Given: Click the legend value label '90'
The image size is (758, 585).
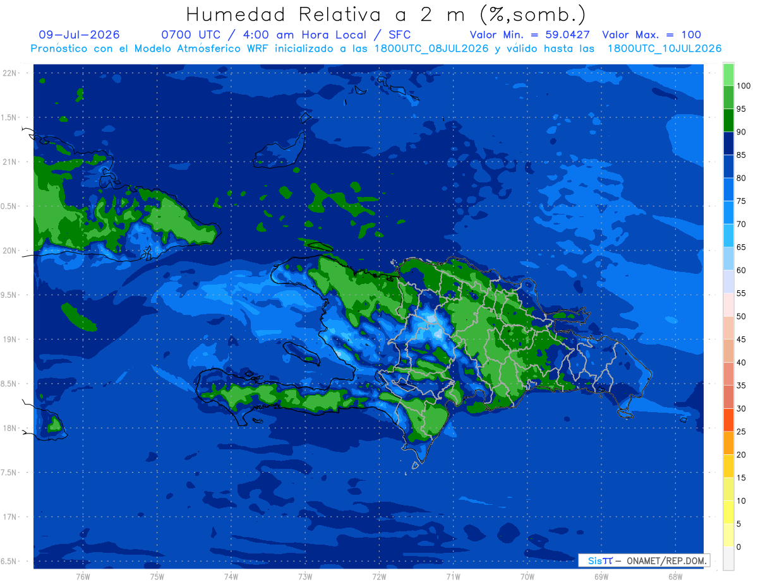Looking at the screenshot, I should click(741, 132).
